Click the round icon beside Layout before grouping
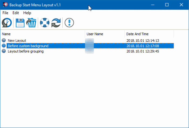189x128 pixels. [x=4, y=51]
